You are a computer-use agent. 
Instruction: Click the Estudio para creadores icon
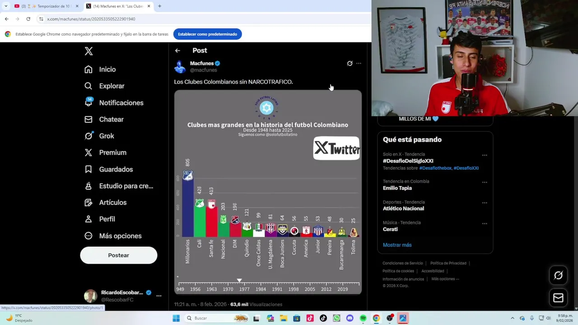click(x=89, y=186)
